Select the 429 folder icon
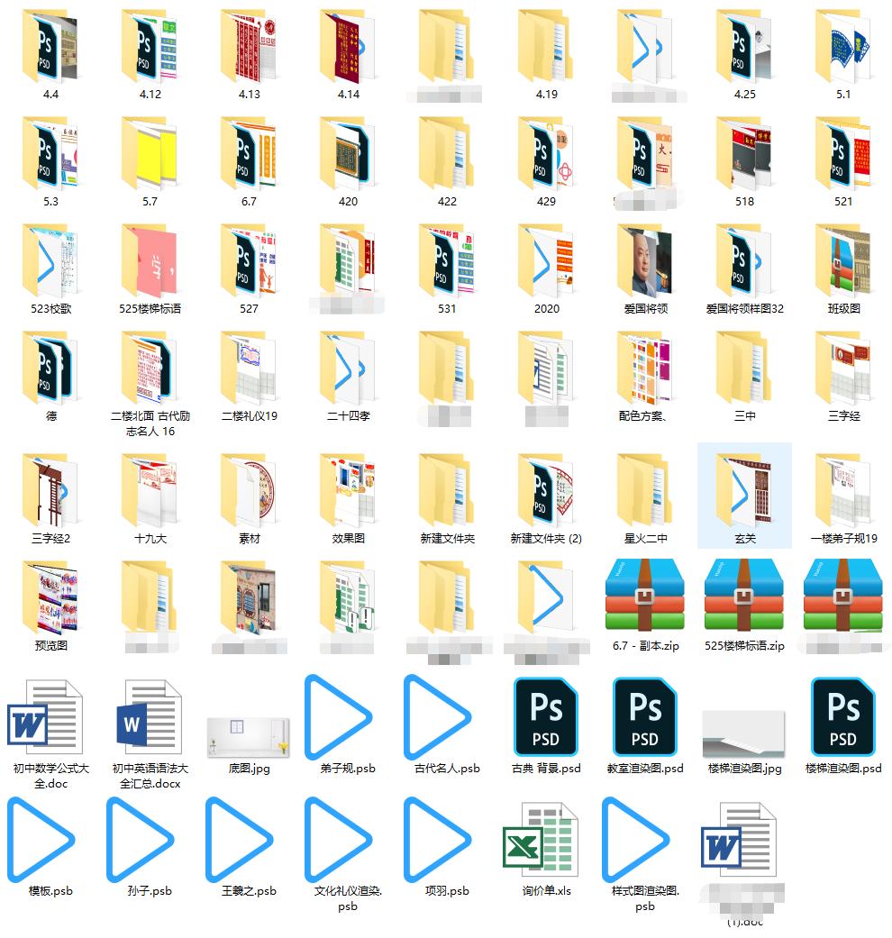This screenshot has height=938, width=892. pos(546,154)
